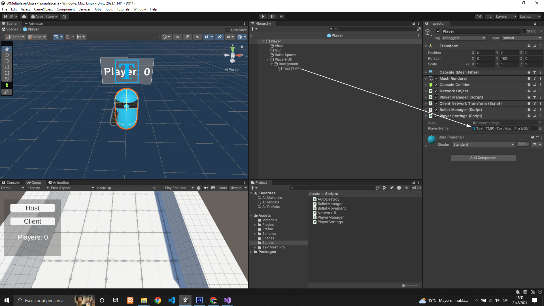Image resolution: width=544 pixels, height=306 pixels.
Task: Open the Shader dropdown set to Standard
Action: 483,144
